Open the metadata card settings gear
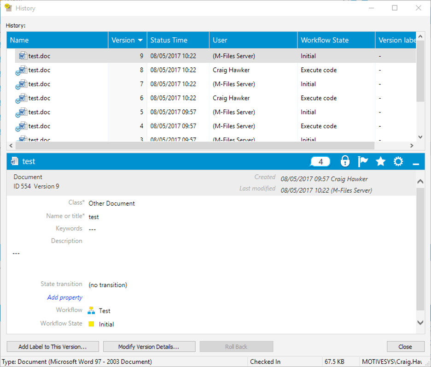Screen dimensions: 431x367 pos(399,161)
